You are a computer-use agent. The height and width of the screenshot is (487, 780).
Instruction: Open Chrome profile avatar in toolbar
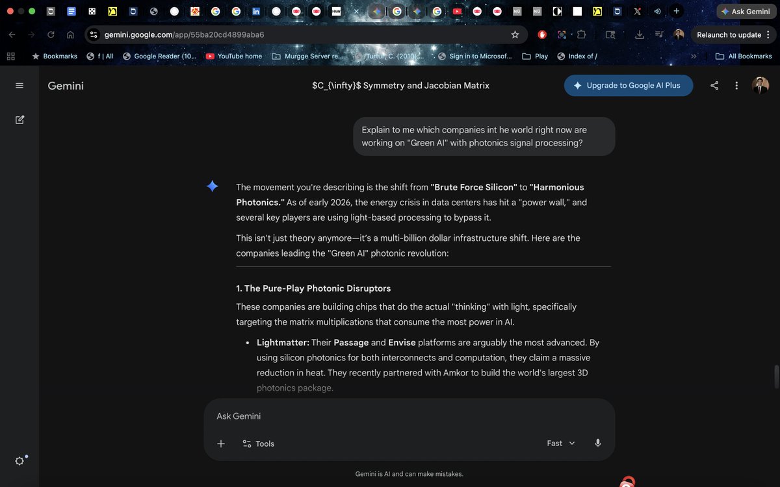pos(679,34)
